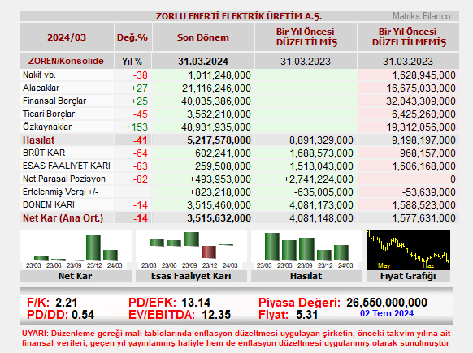Select the value -635,005,000

click(323, 192)
